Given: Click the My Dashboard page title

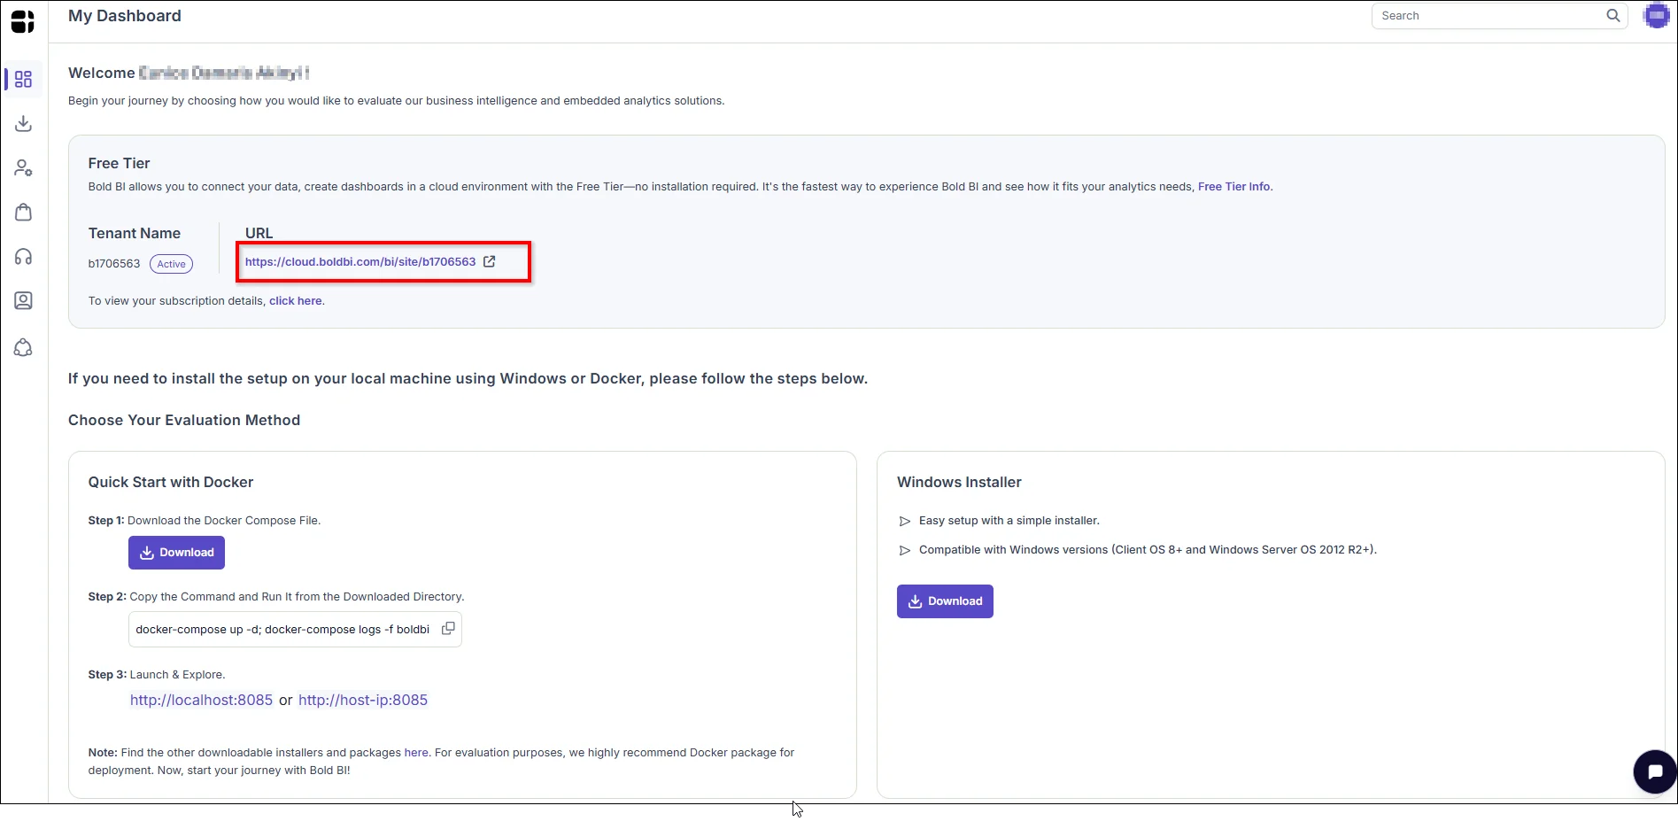Looking at the screenshot, I should (x=125, y=16).
